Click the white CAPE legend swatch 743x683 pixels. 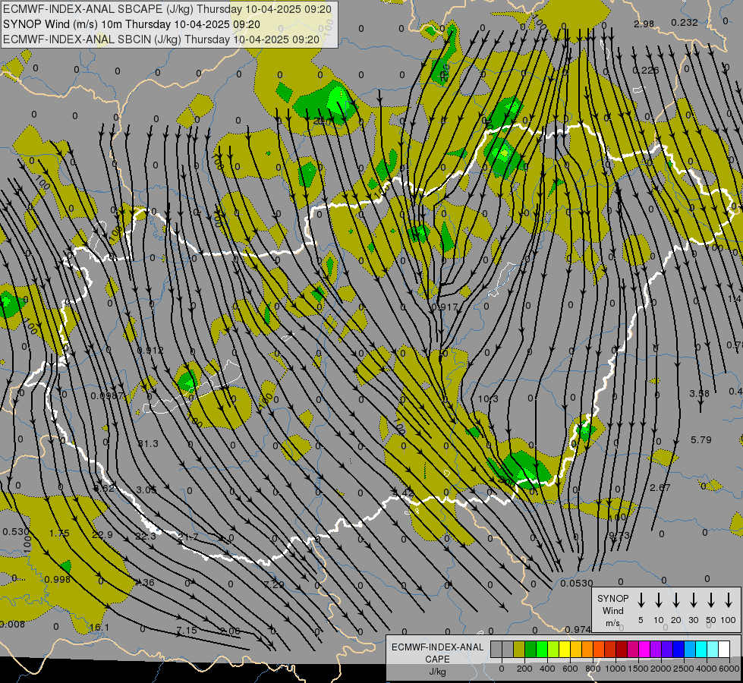point(723,650)
